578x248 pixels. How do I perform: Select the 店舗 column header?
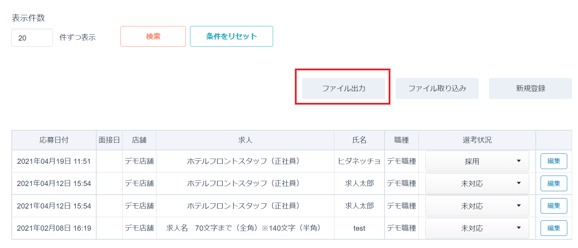[x=139, y=140]
